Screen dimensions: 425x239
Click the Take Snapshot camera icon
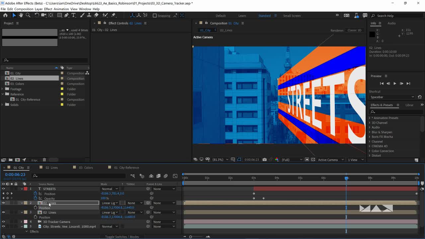(x=264, y=160)
